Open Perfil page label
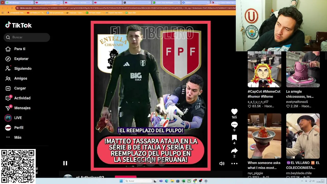 pyautogui.click(x=19, y=128)
